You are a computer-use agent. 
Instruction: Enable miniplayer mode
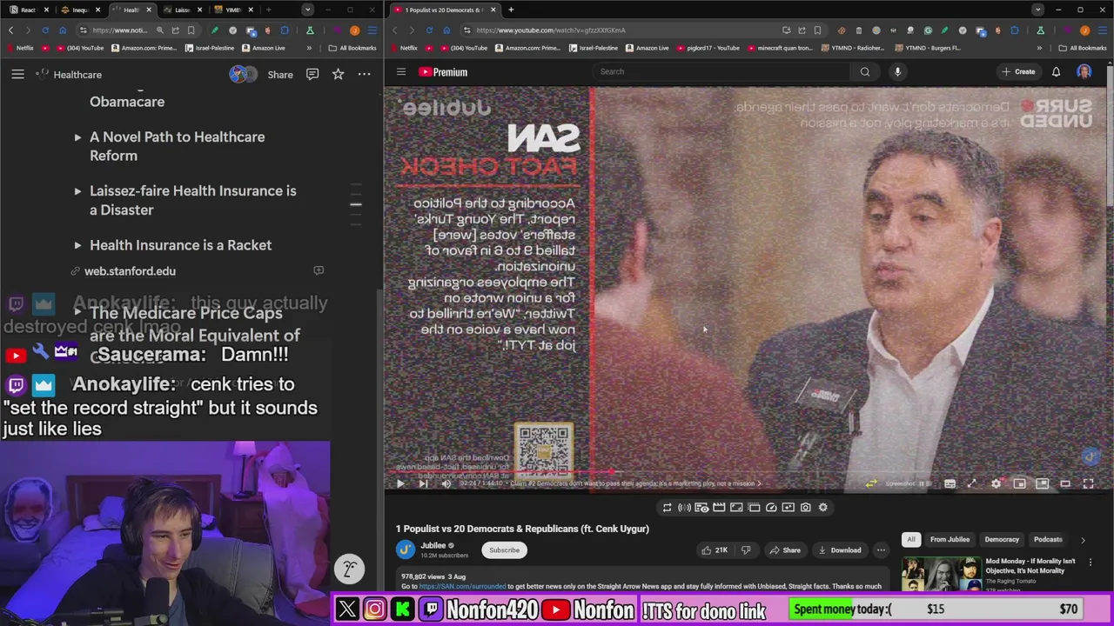coord(1019,483)
